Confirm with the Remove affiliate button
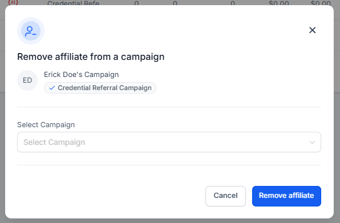 coord(286,196)
